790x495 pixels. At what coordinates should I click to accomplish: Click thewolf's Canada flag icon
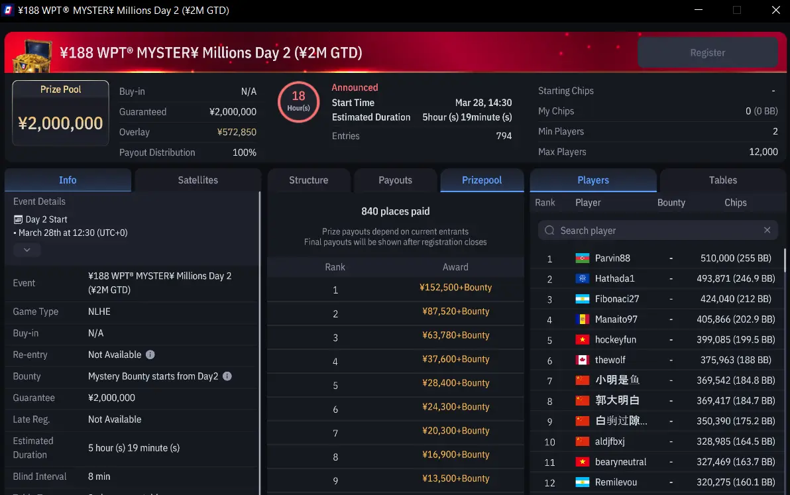583,360
